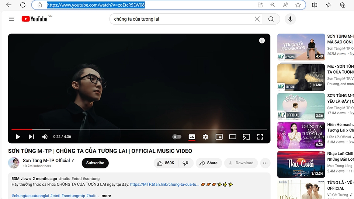Screen dimensions: 354x199
Task: Start voice search with microphone
Action: (290, 19)
